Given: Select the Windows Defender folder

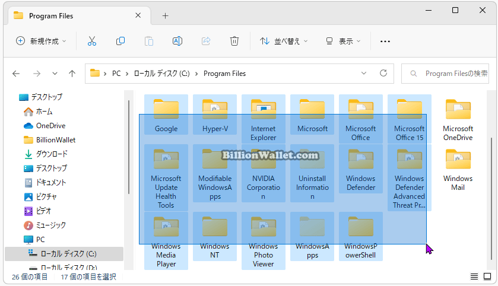Looking at the screenshot, I should point(360,169).
